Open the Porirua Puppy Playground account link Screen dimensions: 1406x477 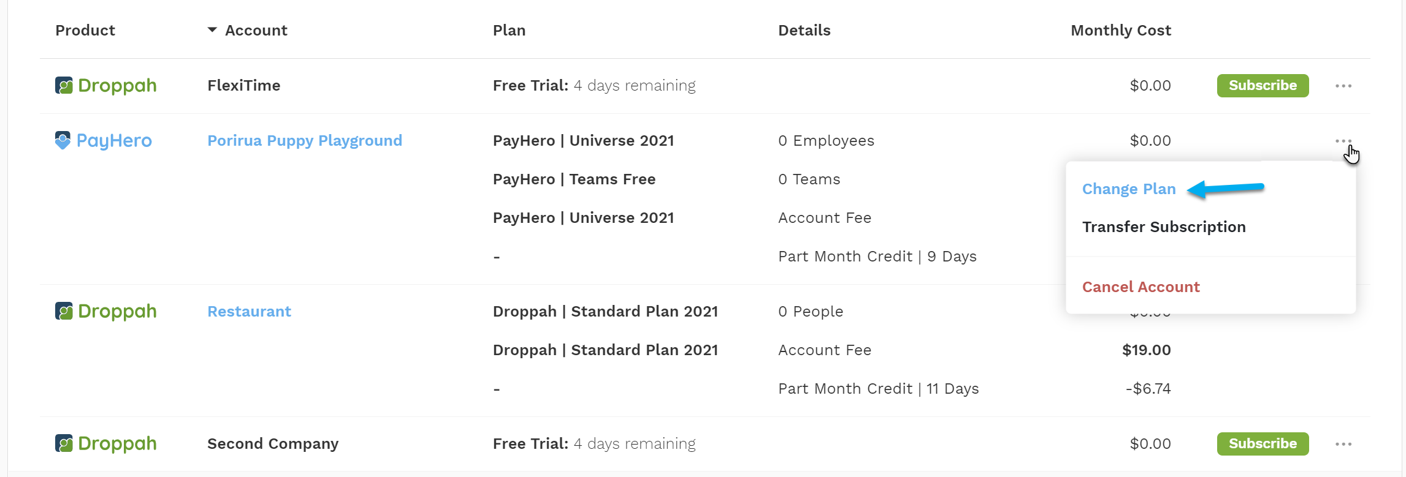pyautogui.click(x=305, y=141)
